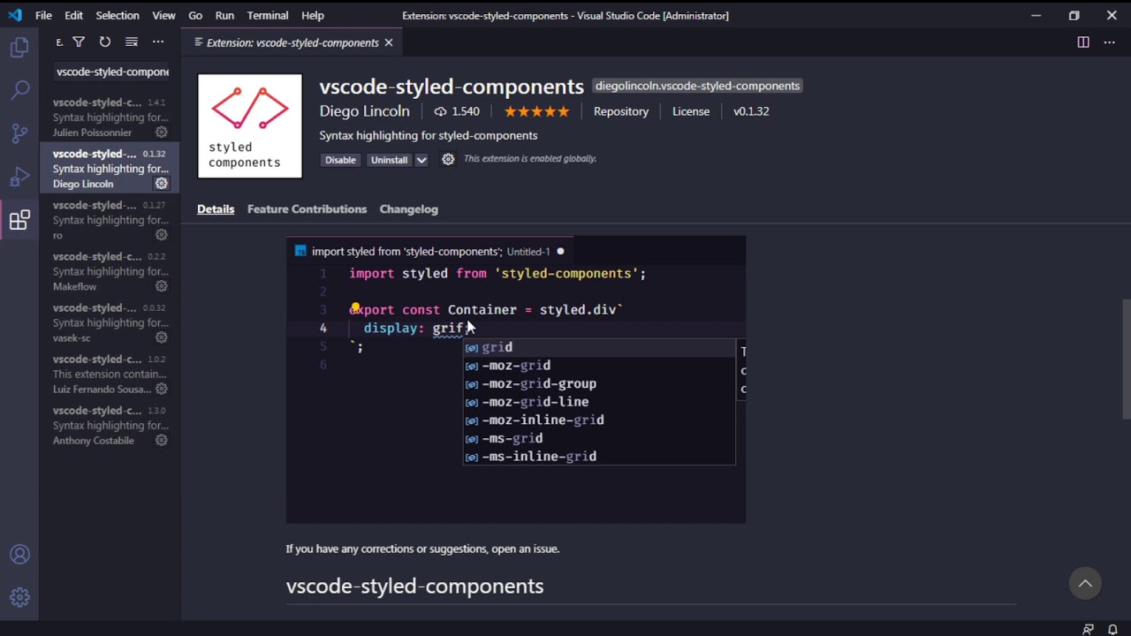Click the five-star rating
The image size is (1131, 636).
click(536, 111)
